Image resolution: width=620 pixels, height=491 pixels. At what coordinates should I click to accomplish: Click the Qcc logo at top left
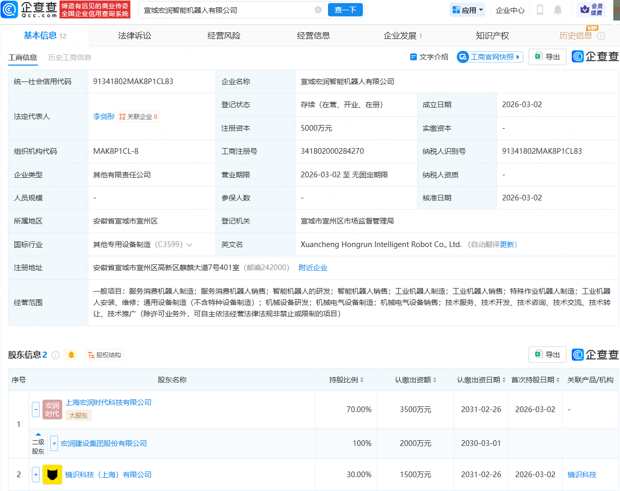[x=29, y=10]
